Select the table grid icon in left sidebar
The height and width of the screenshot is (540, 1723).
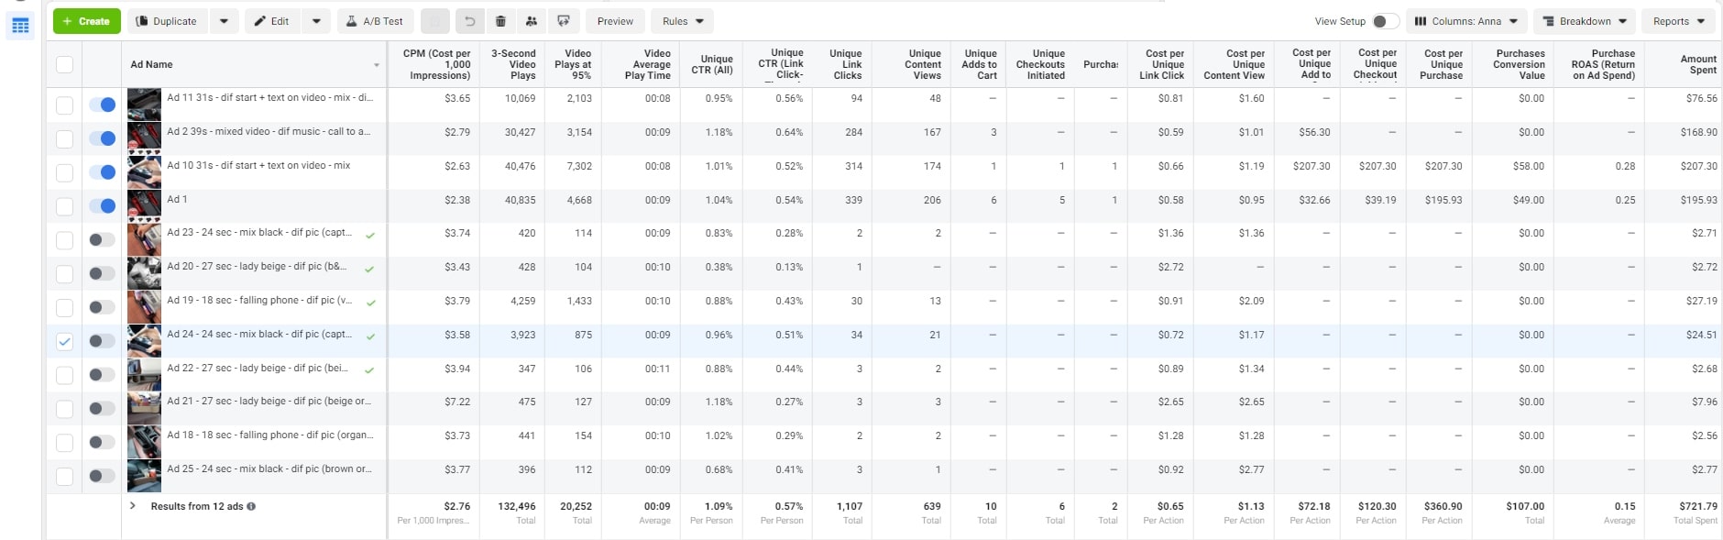pos(19,26)
